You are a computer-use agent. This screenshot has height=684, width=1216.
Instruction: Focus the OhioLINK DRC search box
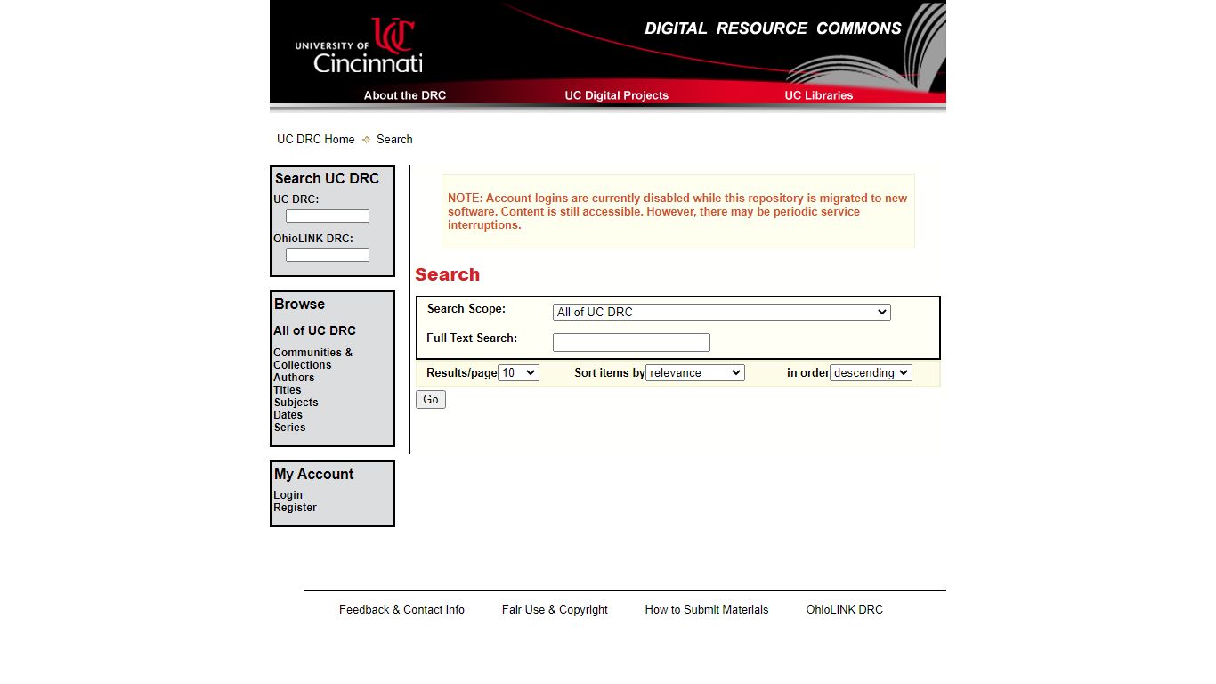coord(328,256)
